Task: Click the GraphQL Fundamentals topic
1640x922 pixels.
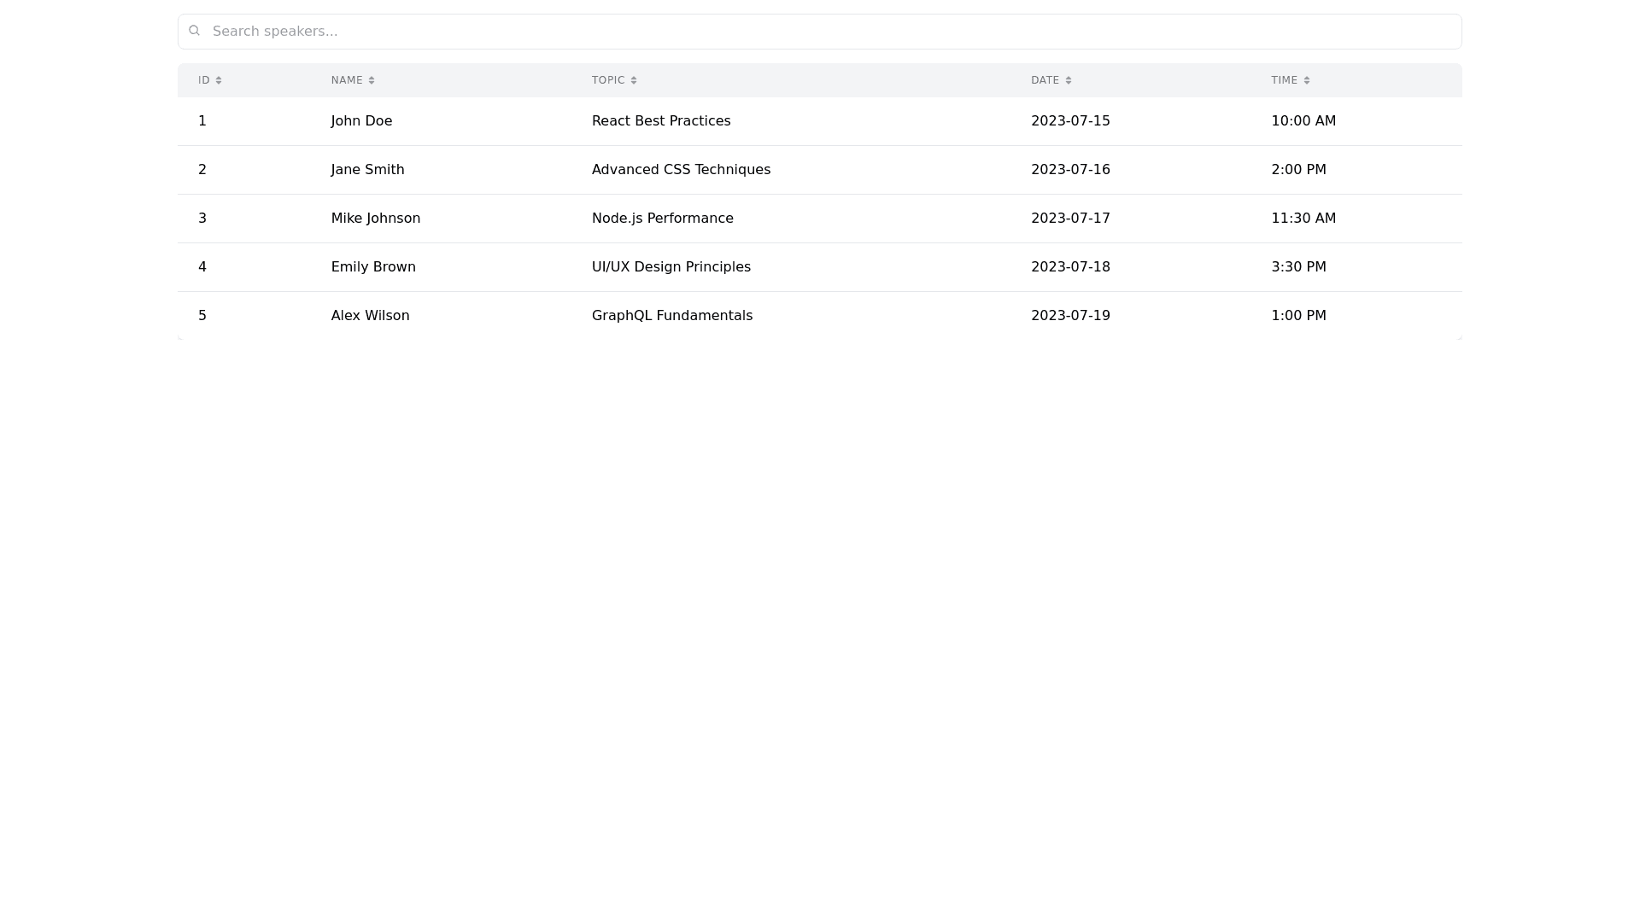Action: click(x=671, y=316)
